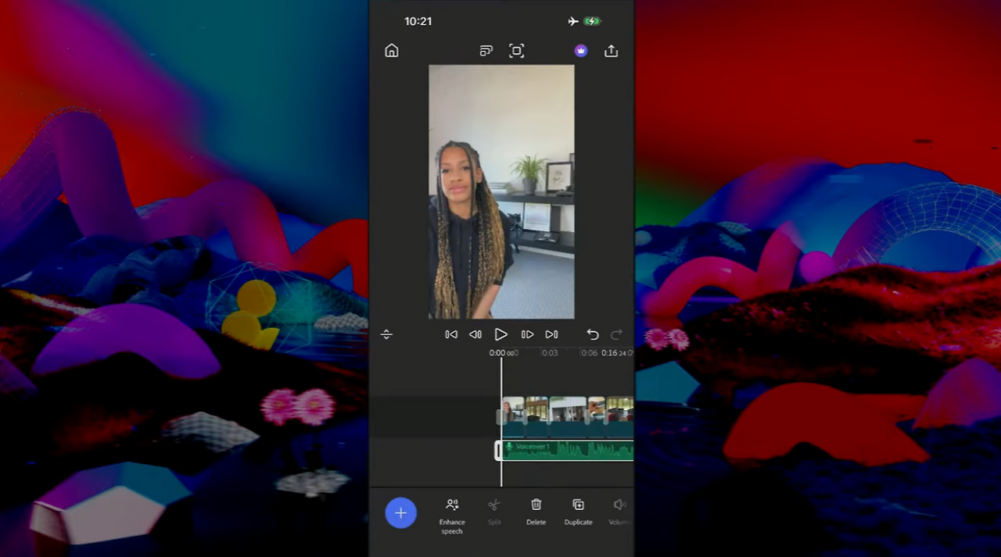Jump to the start of the timeline

tap(451, 334)
